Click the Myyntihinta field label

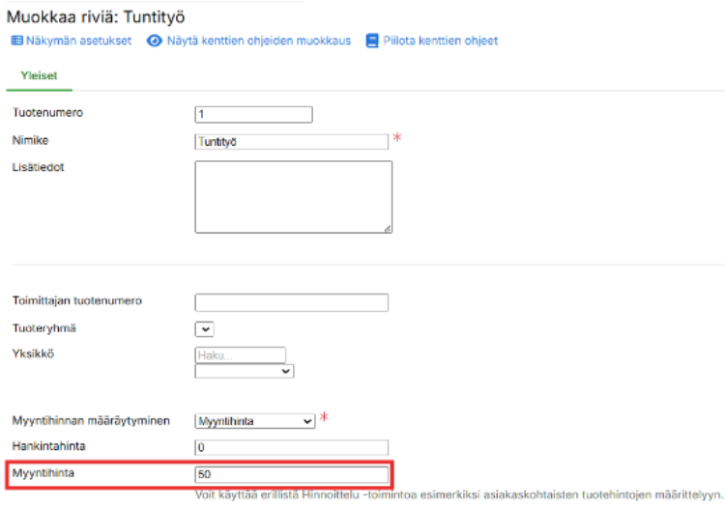[42, 474]
